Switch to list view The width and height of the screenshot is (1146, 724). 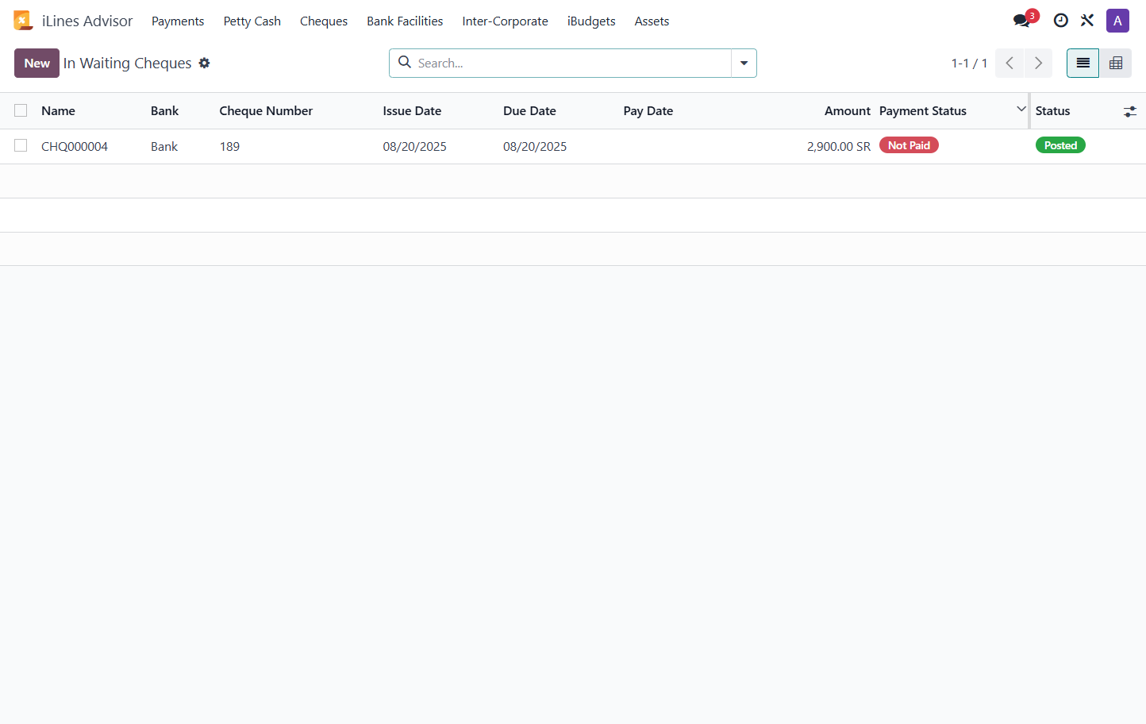1083,63
